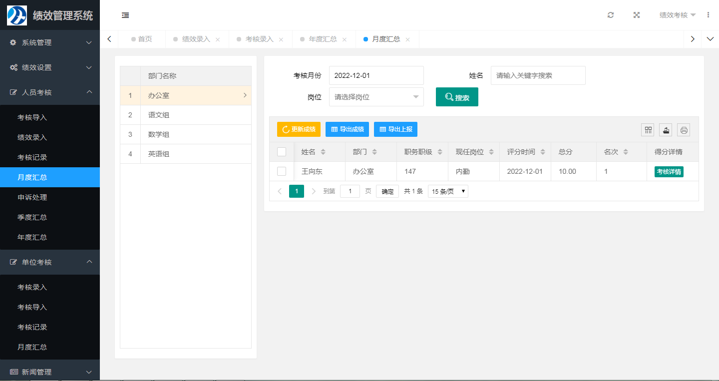The image size is (719, 381).
Task: Expand the 系统管理 sidebar menu
Action: click(50, 42)
